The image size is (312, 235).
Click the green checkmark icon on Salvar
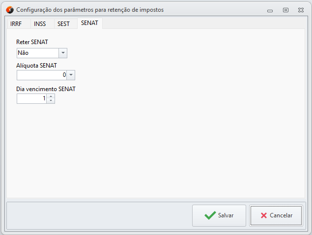coord(210,215)
